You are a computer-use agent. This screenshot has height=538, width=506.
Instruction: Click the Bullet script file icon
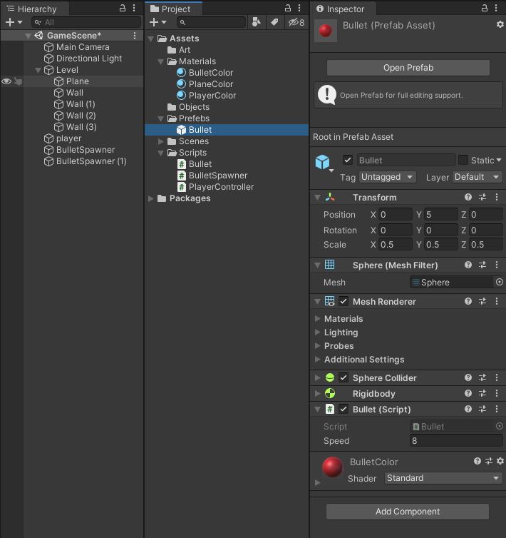pyautogui.click(x=182, y=164)
